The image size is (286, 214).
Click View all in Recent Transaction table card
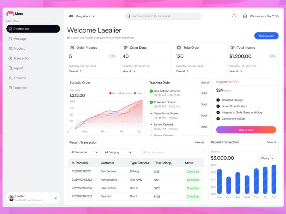pyautogui.click(x=199, y=142)
